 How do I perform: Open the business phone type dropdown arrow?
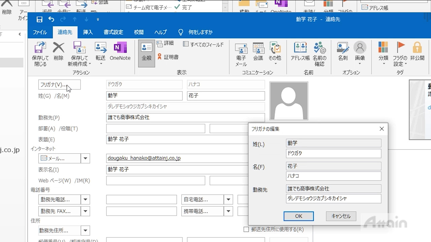pos(86,200)
